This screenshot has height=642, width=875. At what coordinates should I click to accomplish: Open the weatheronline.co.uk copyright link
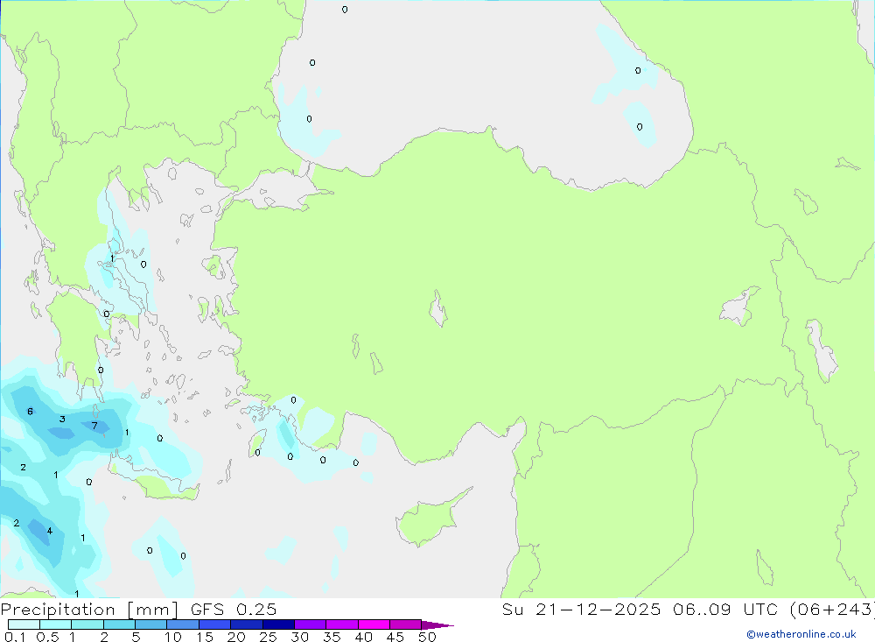point(801,634)
